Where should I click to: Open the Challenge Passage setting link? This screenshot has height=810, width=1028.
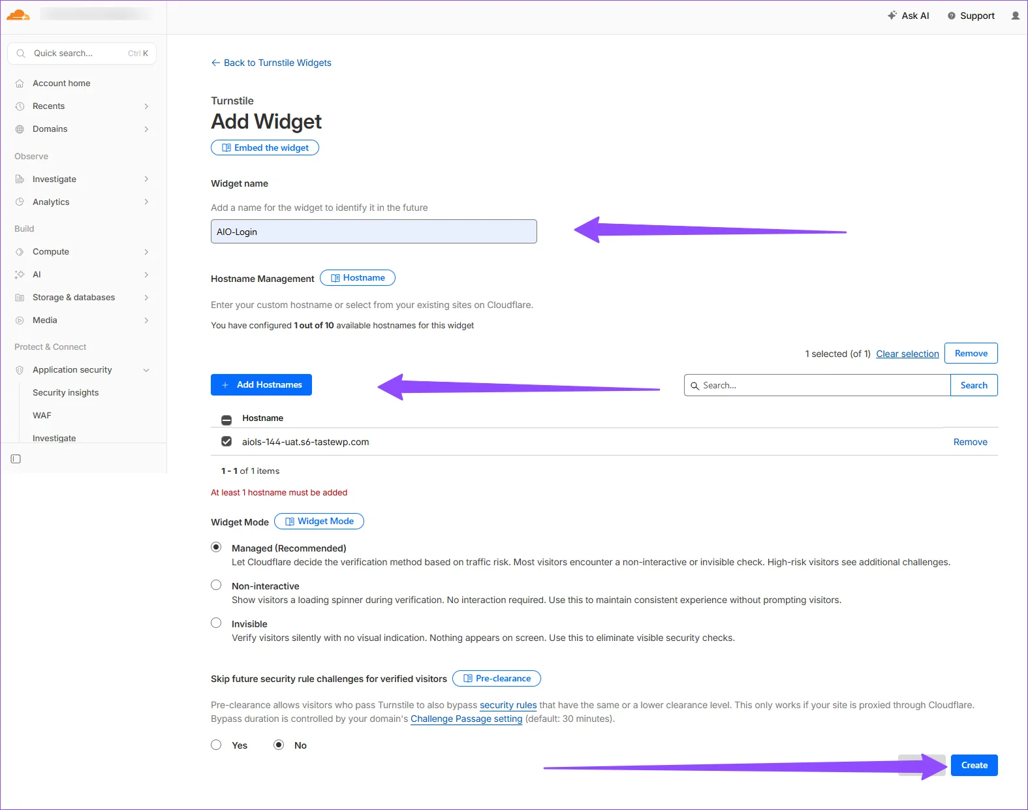466,719
